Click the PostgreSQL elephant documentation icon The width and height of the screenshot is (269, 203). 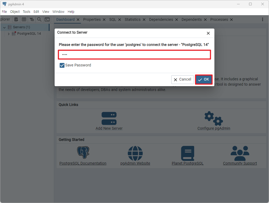83,153
